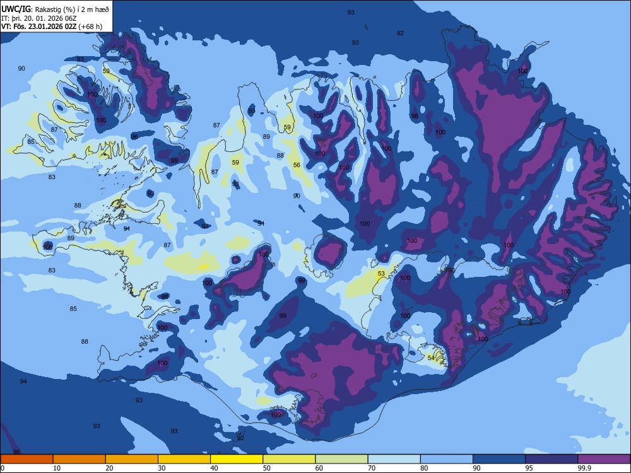The height and width of the screenshot is (473, 631).
Task: Pick the dark blue 90–95 legend swatch
Action: (499, 459)
